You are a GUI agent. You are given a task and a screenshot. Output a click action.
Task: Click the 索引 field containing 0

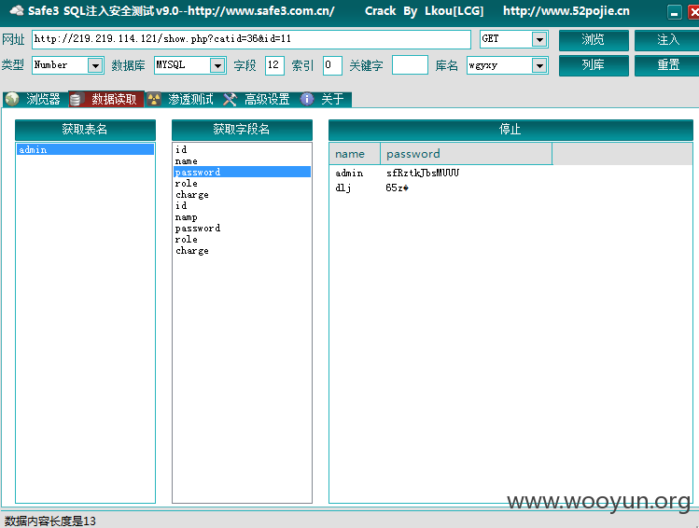pyautogui.click(x=332, y=65)
